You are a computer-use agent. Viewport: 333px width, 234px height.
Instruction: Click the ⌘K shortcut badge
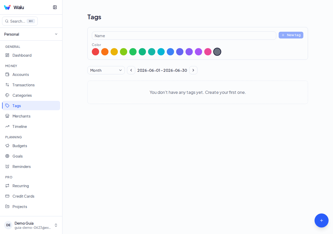pyautogui.click(x=31, y=21)
